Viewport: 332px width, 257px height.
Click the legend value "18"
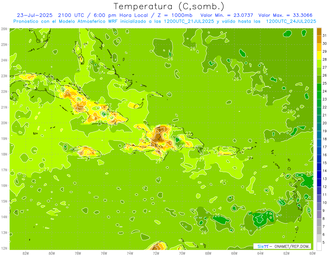325,139
